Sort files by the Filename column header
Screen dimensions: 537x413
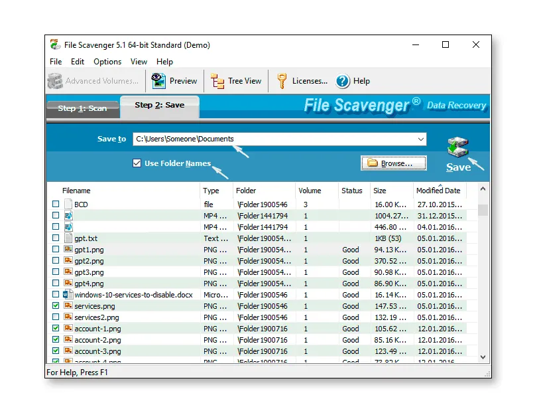76,191
